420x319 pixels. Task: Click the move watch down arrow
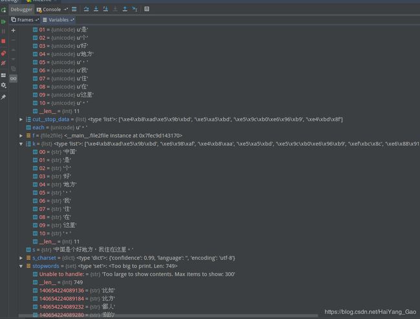pyautogui.click(x=14, y=59)
